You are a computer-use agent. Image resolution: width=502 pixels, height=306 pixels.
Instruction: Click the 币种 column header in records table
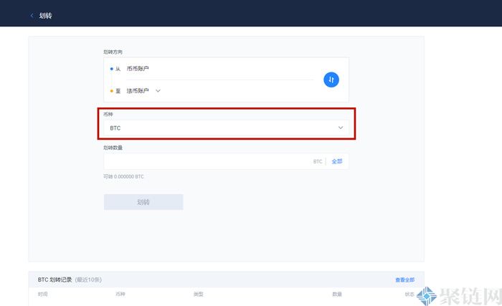click(x=120, y=294)
